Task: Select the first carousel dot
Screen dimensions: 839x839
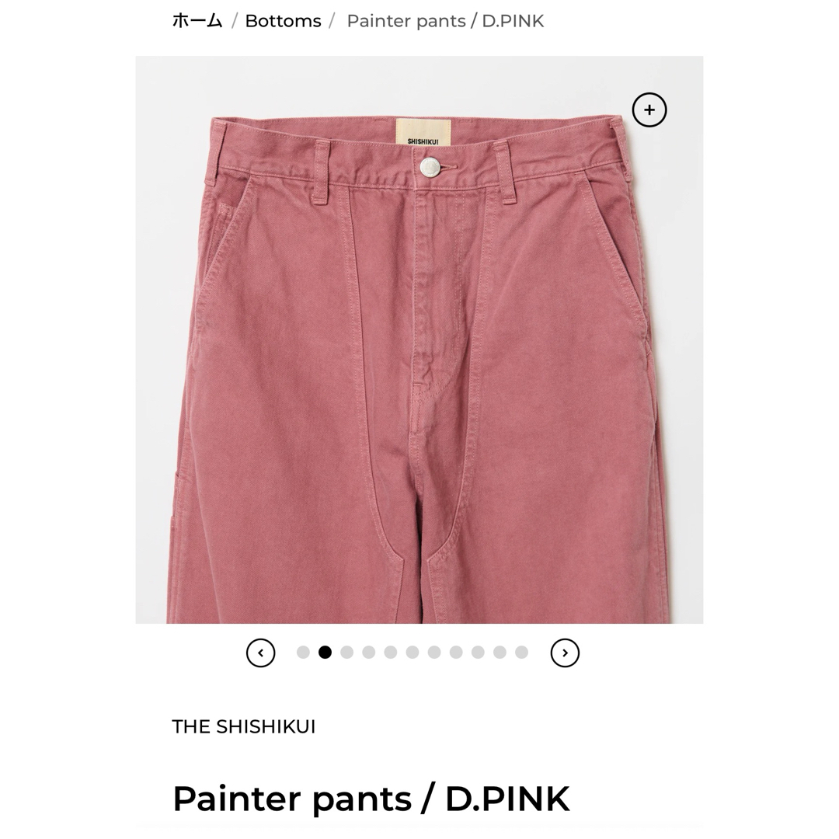Action: point(303,653)
